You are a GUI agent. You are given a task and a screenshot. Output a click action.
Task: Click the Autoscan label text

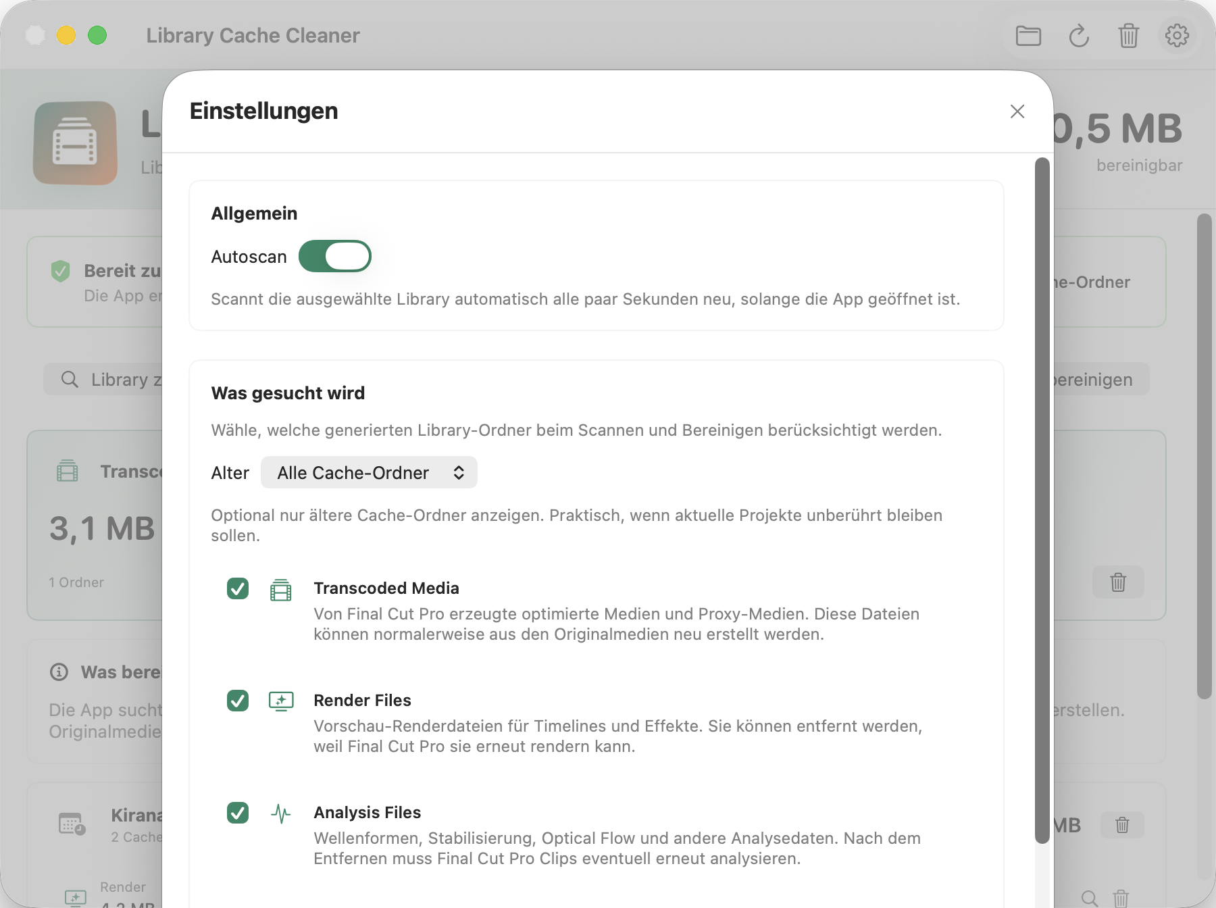coord(249,257)
